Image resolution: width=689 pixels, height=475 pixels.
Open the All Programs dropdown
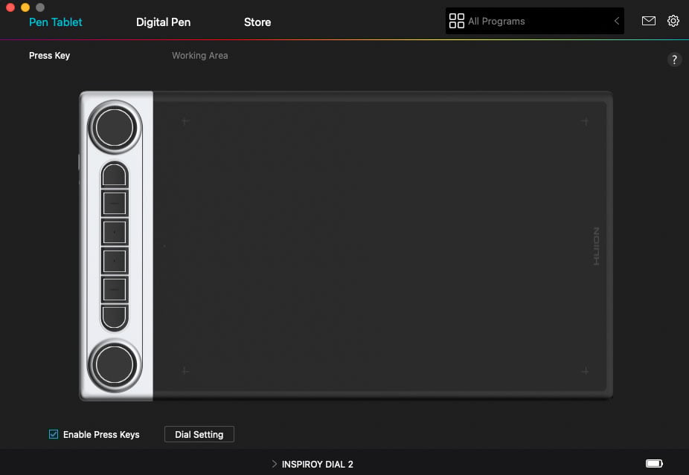(534, 21)
